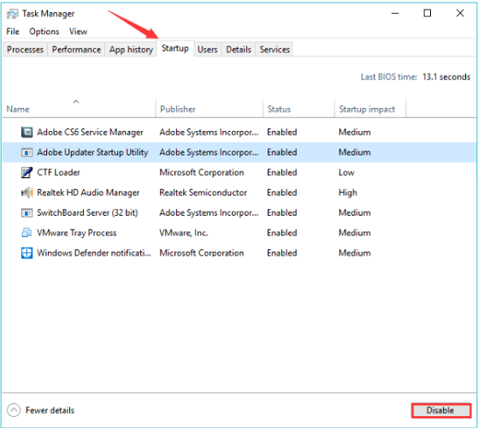Image resolution: width=478 pixels, height=428 pixels.
Task: Click Medium impact in Windows Defender row
Action: click(x=355, y=253)
